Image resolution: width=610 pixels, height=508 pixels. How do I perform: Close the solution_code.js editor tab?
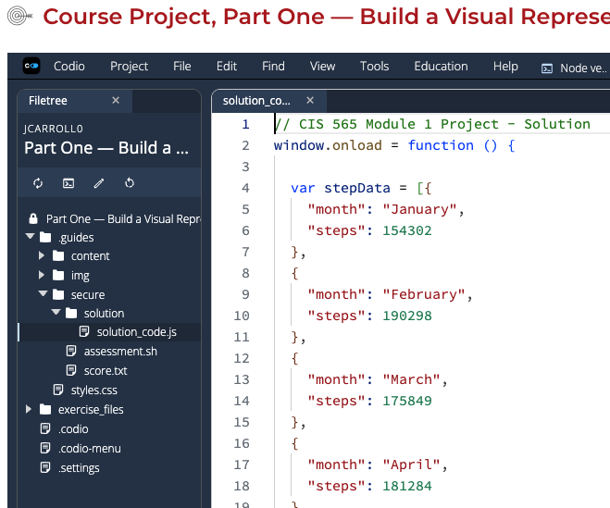[x=310, y=100]
